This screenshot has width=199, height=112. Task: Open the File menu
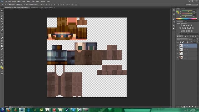[6, 1]
